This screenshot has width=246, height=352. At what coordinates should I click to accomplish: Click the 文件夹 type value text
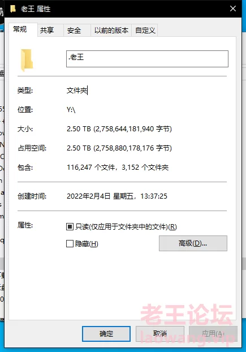point(77,91)
